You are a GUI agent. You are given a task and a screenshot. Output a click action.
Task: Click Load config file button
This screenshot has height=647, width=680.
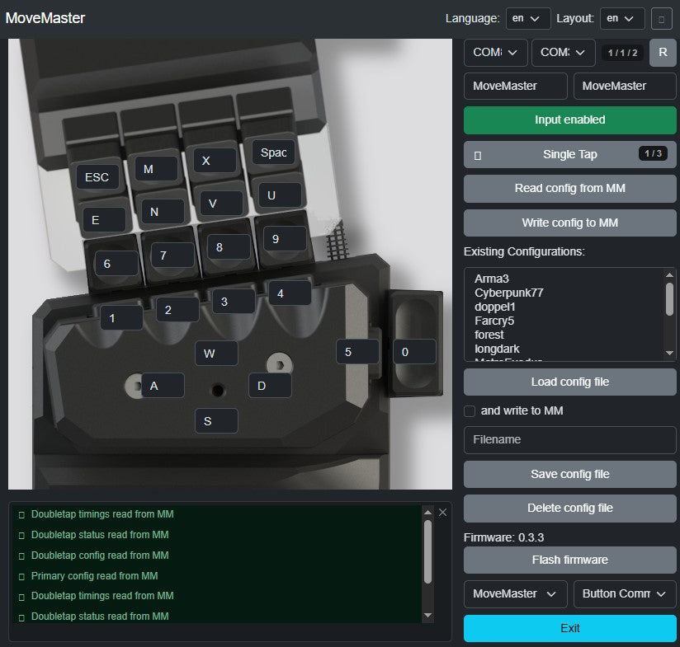point(570,382)
